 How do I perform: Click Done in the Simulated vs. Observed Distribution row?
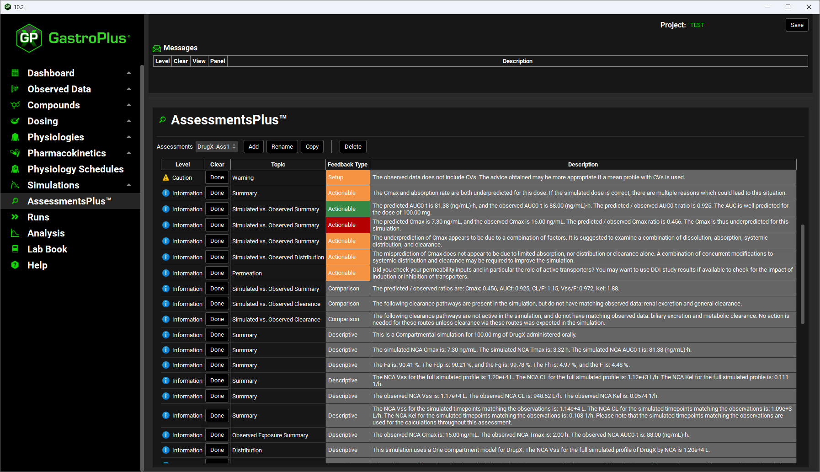(217, 257)
